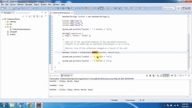Click the Pin Console icon
192x108 pixels.
click(x=172, y=76)
